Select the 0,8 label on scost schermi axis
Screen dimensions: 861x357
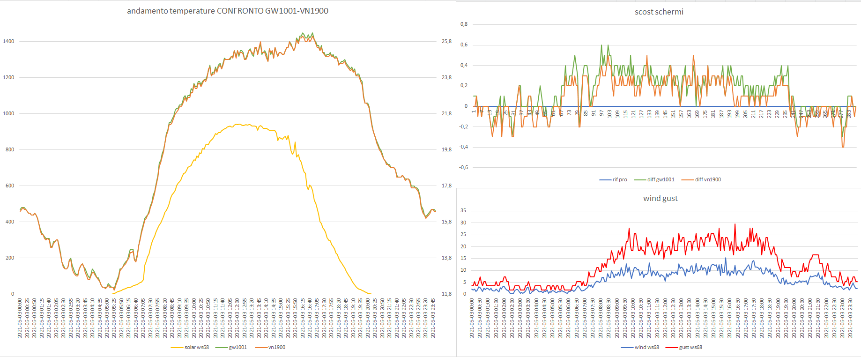464,24
